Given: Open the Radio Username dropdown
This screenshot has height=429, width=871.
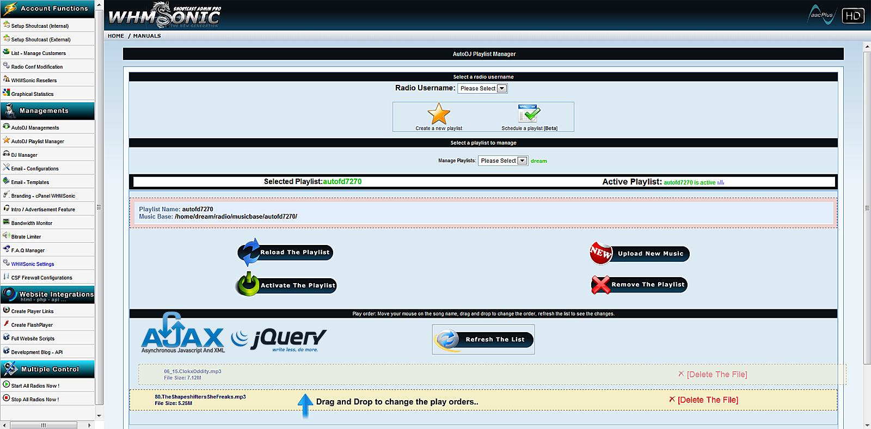Looking at the screenshot, I should 482,89.
